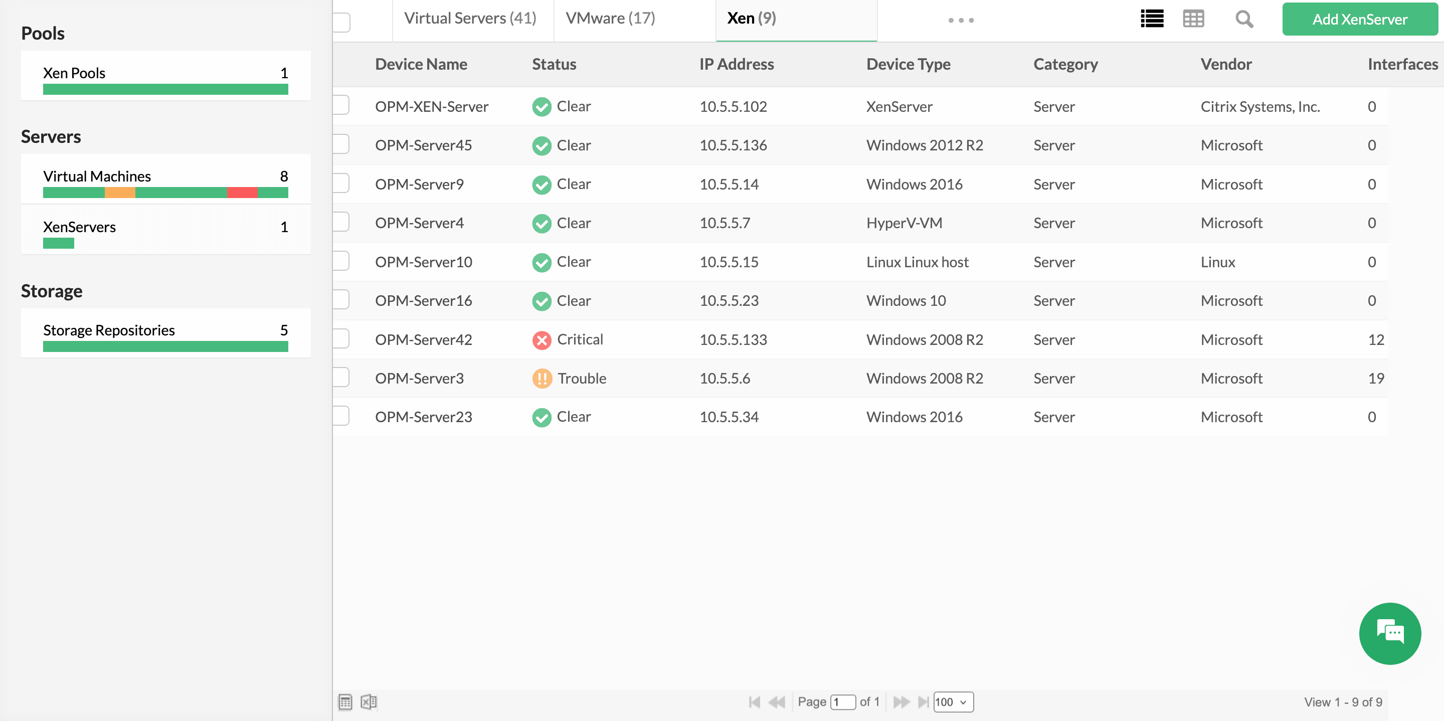Sort by Device Name column header

[x=421, y=65]
